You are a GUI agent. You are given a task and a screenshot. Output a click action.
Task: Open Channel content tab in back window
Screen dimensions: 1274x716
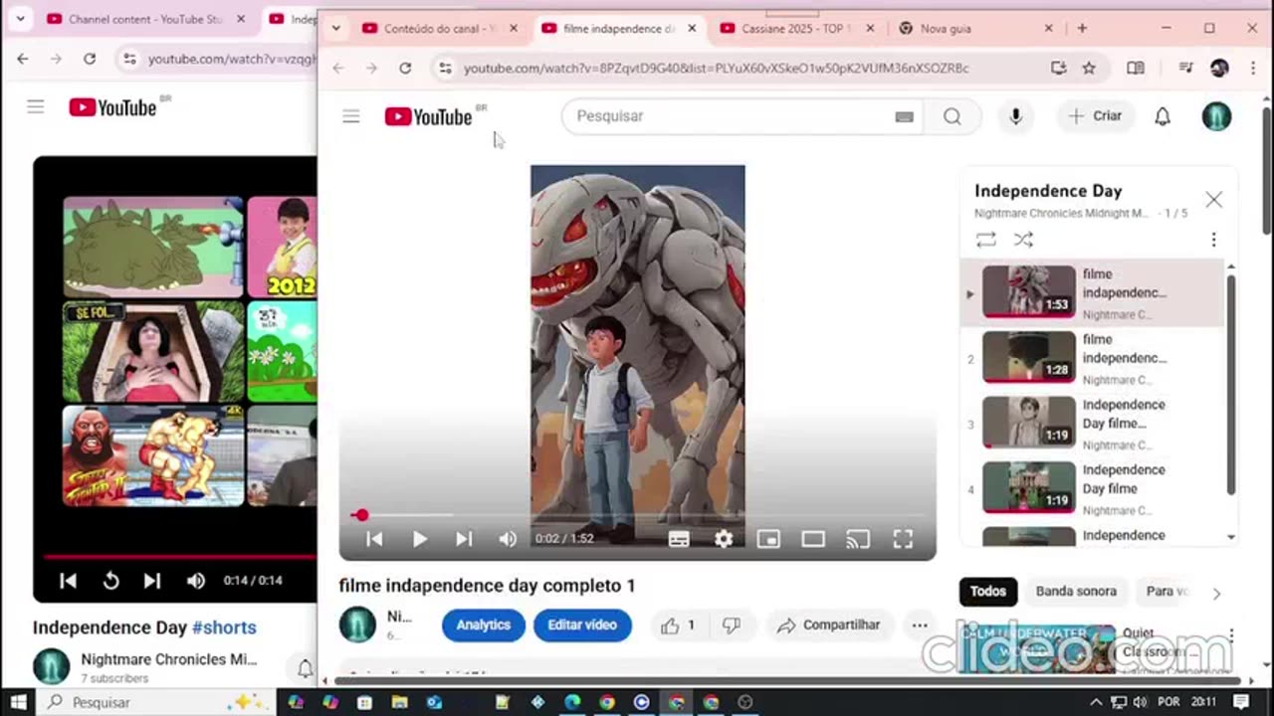pos(144,19)
